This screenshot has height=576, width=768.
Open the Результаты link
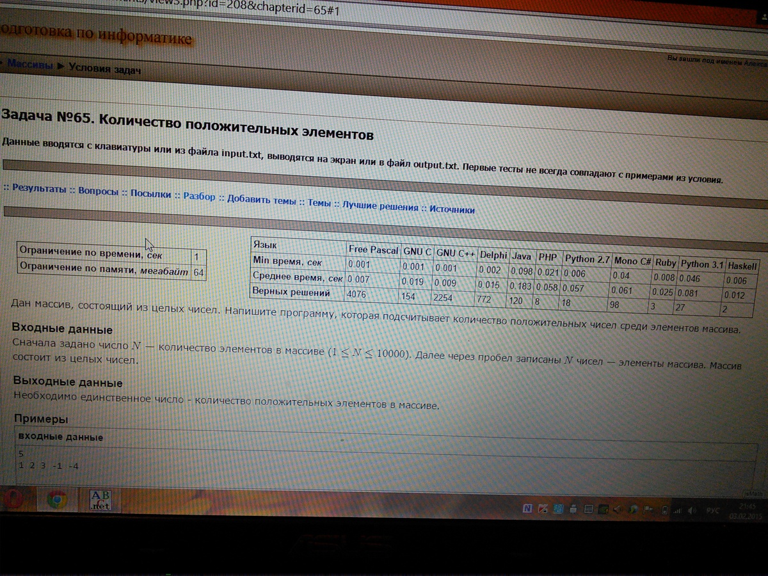click(39, 189)
